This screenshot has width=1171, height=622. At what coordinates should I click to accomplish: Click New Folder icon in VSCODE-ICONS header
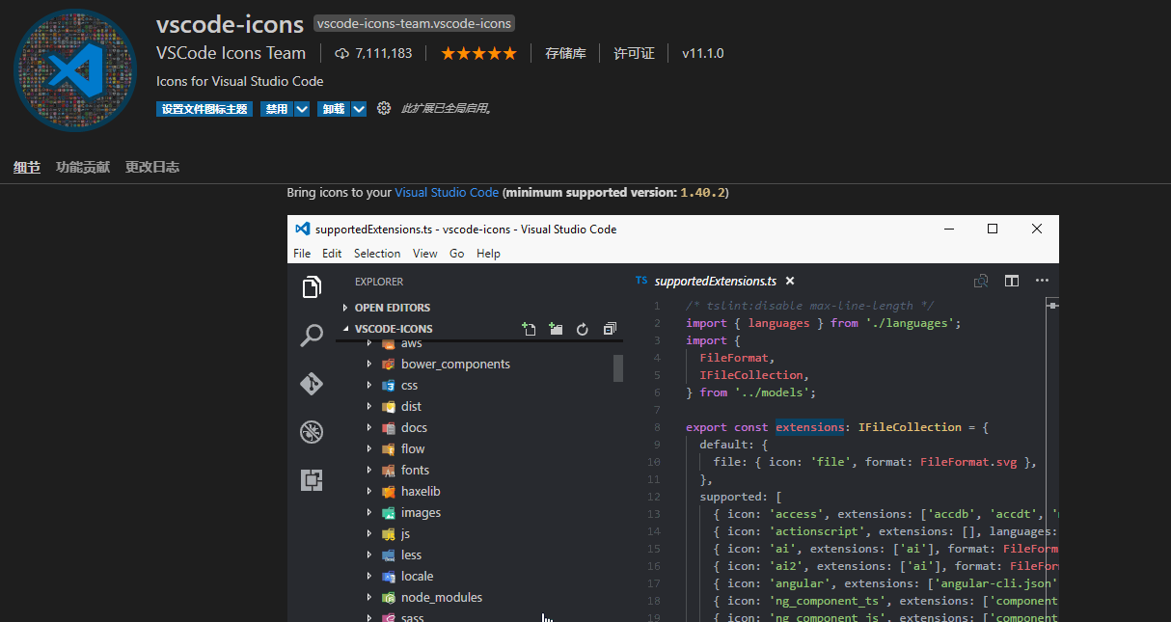556,329
